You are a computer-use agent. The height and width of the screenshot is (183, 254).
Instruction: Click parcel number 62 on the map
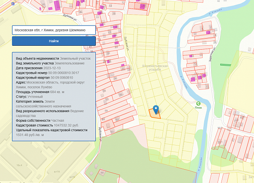(117, 119)
